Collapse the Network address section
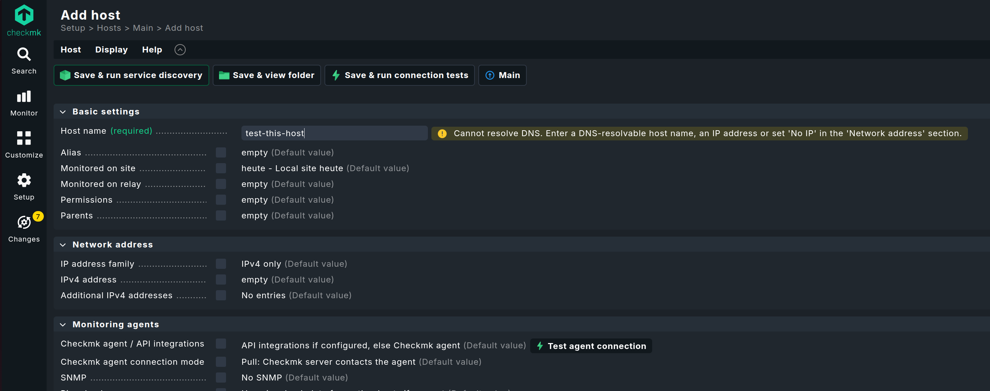Image resolution: width=990 pixels, height=391 pixels. point(63,245)
